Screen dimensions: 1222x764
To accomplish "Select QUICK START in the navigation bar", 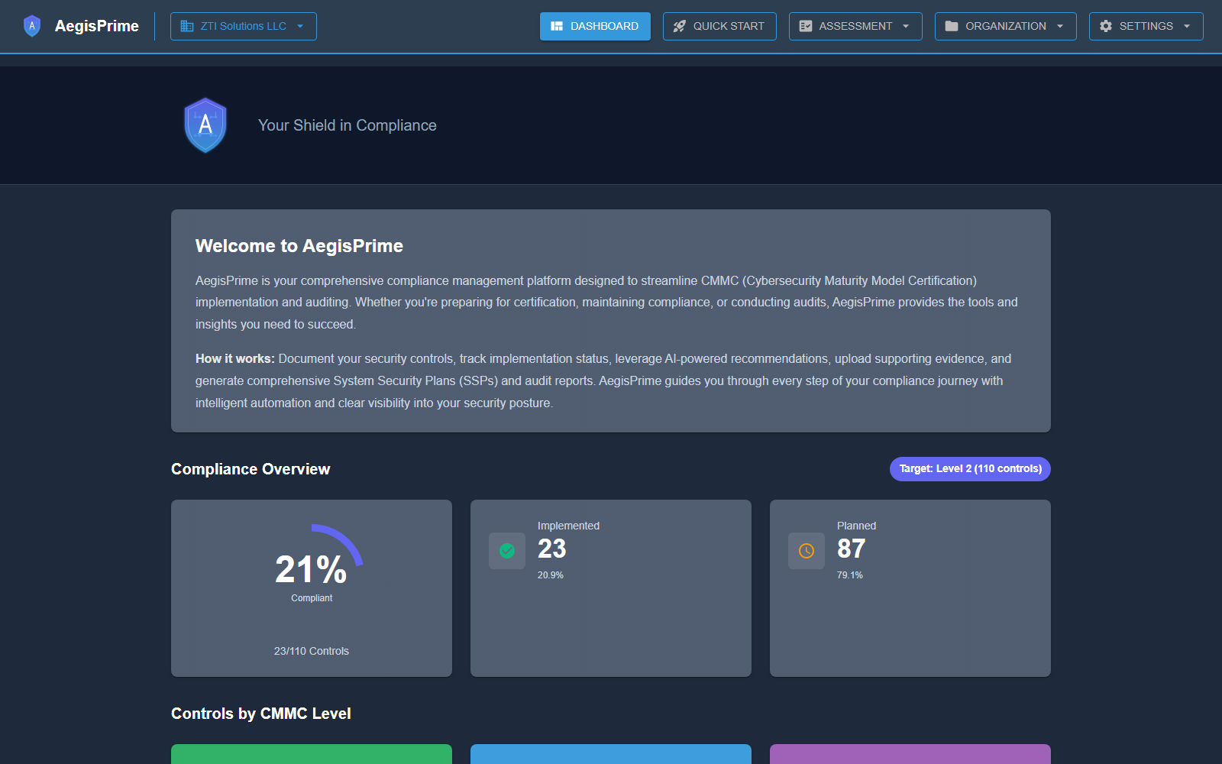I will [719, 26].
